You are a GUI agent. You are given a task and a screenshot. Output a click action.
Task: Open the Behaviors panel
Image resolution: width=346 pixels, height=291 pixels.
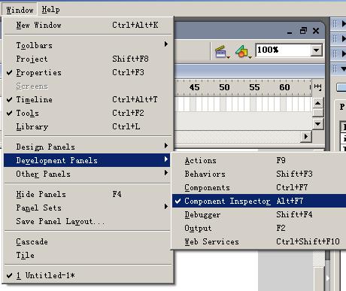pyautogui.click(x=259, y=174)
